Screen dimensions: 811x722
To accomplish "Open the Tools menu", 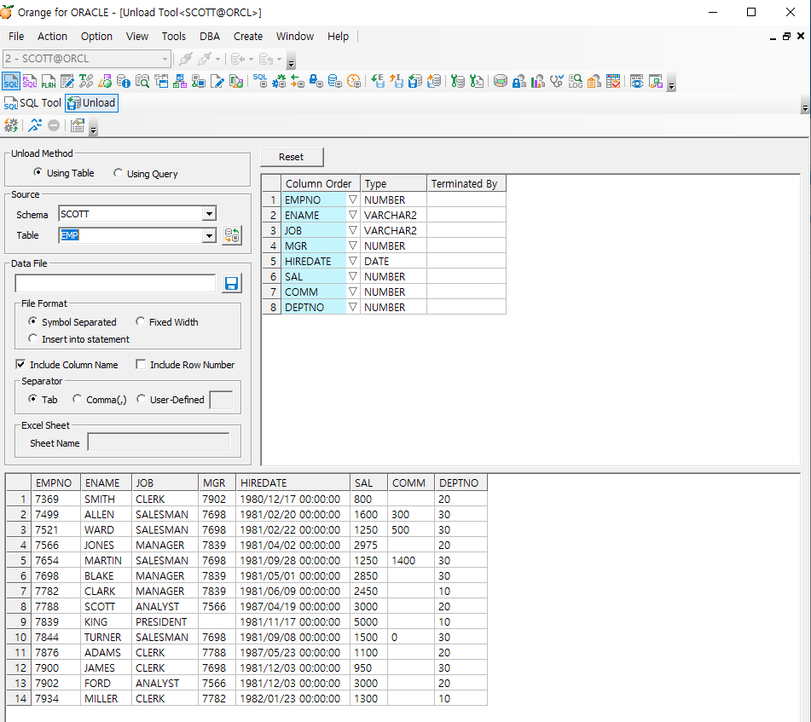I will tap(174, 36).
